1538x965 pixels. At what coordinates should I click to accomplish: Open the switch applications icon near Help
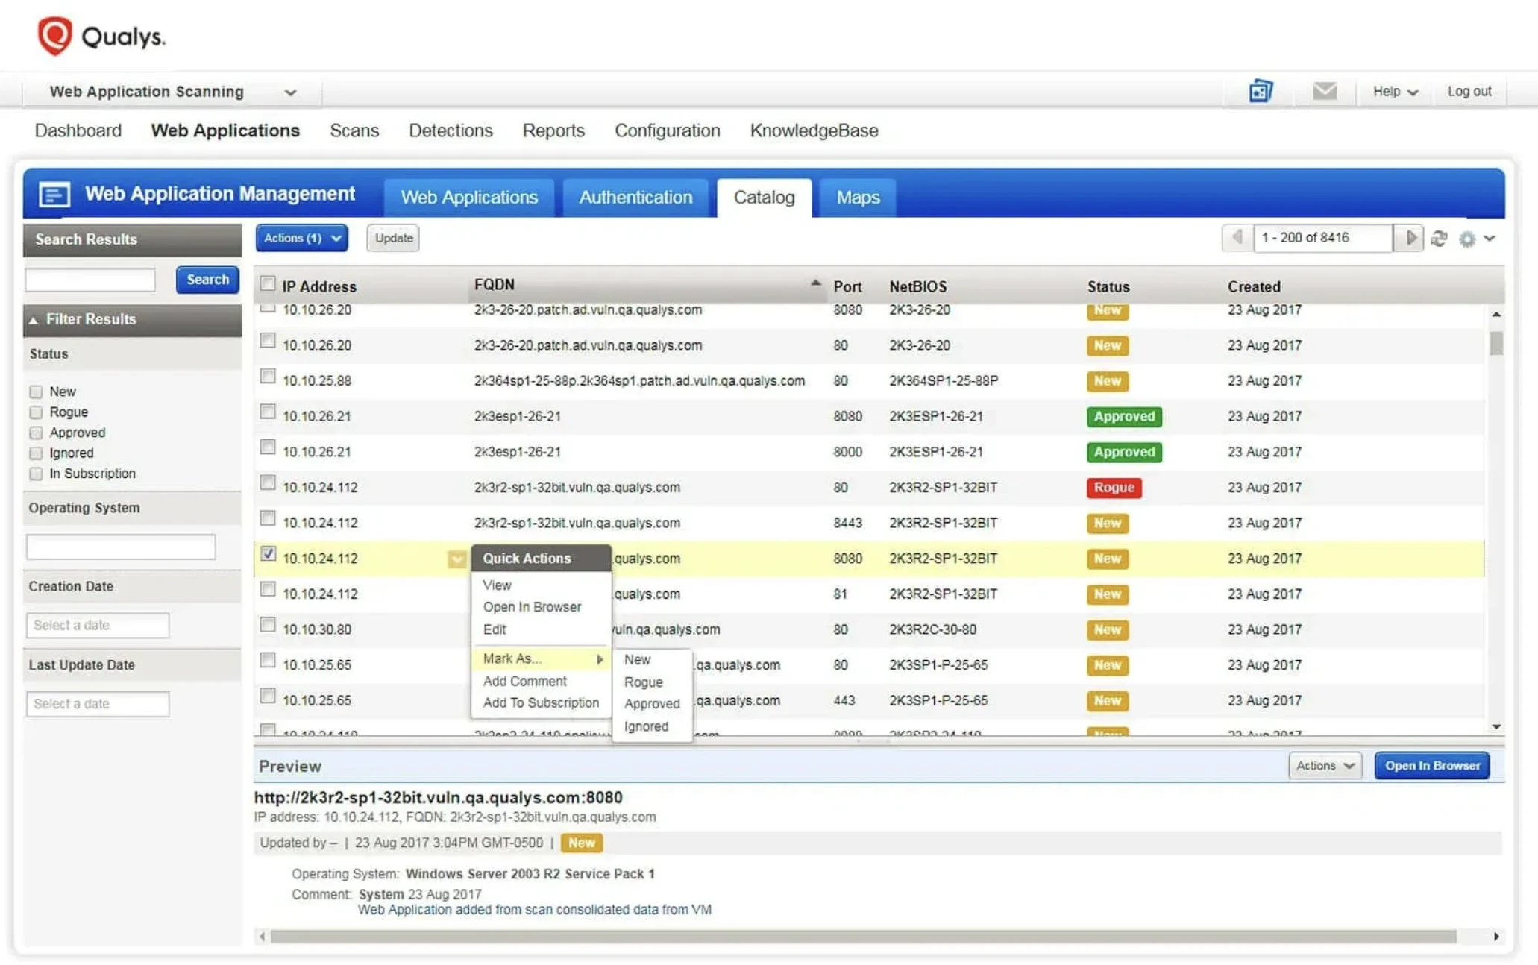coord(1261,90)
